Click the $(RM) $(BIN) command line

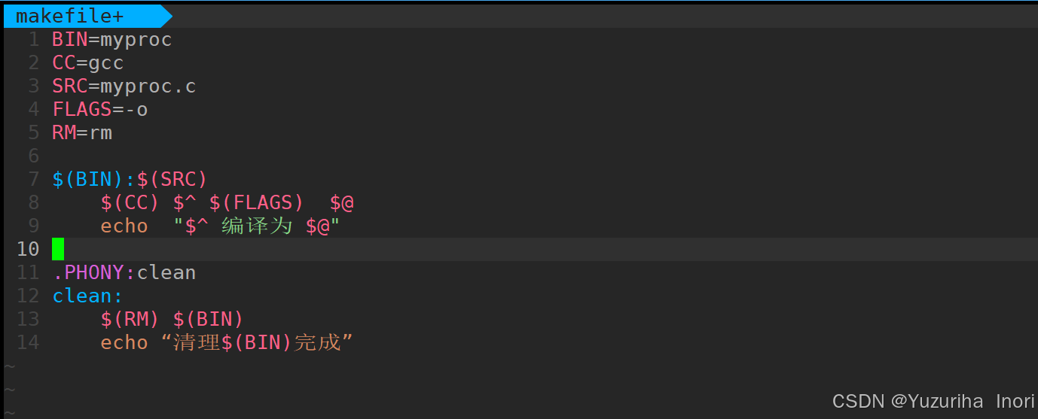click(x=172, y=319)
